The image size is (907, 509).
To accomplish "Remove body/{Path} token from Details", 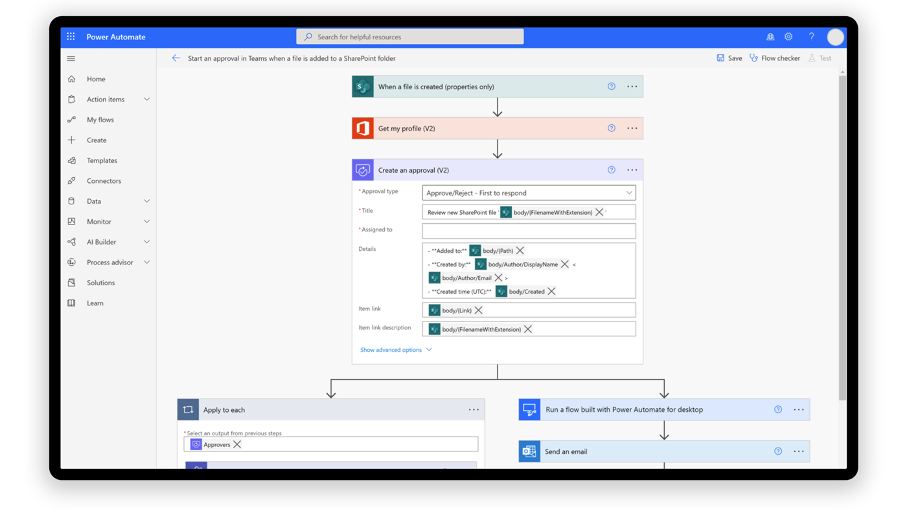I will coord(520,250).
